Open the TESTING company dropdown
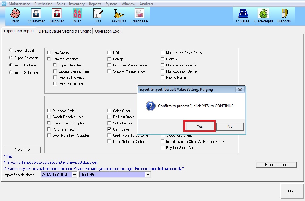 tap(148, 175)
